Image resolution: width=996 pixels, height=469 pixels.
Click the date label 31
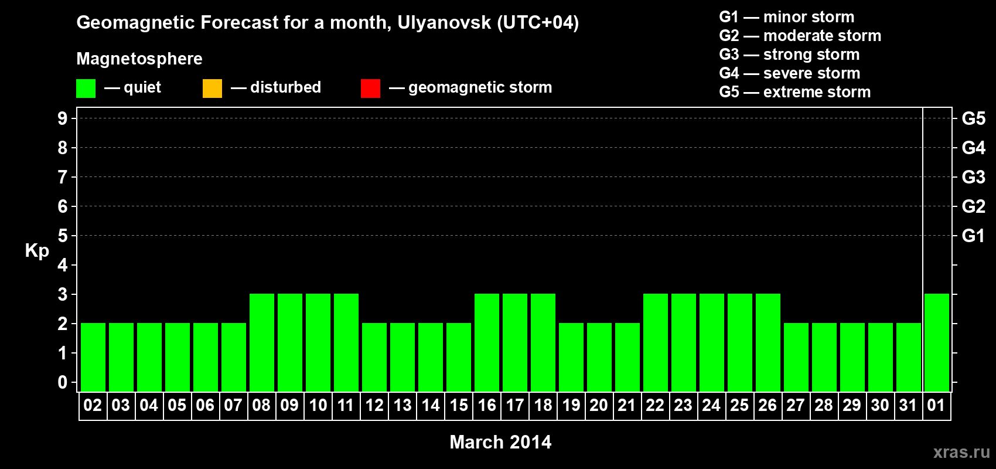coord(908,406)
